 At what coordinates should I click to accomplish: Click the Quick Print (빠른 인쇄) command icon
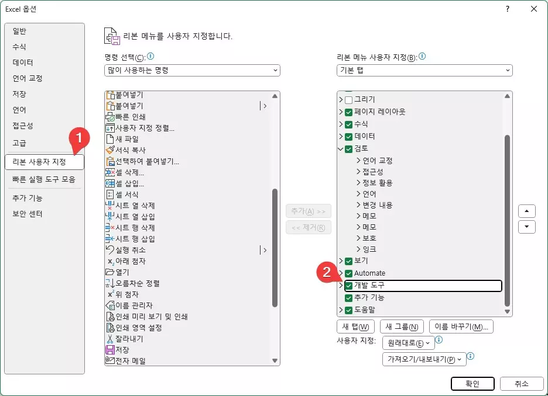coord(109,117)
